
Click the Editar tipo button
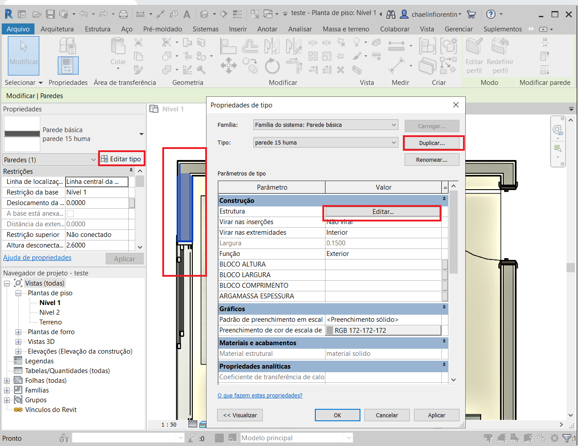point(121,159)
